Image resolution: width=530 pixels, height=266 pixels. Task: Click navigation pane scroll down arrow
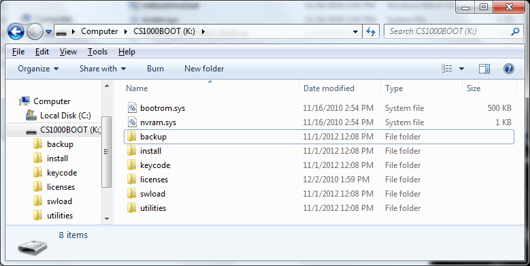coord(107,218)
